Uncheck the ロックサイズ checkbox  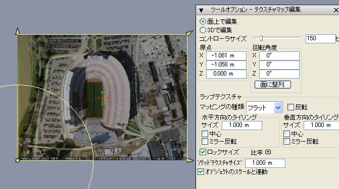[x=203, y=152]
